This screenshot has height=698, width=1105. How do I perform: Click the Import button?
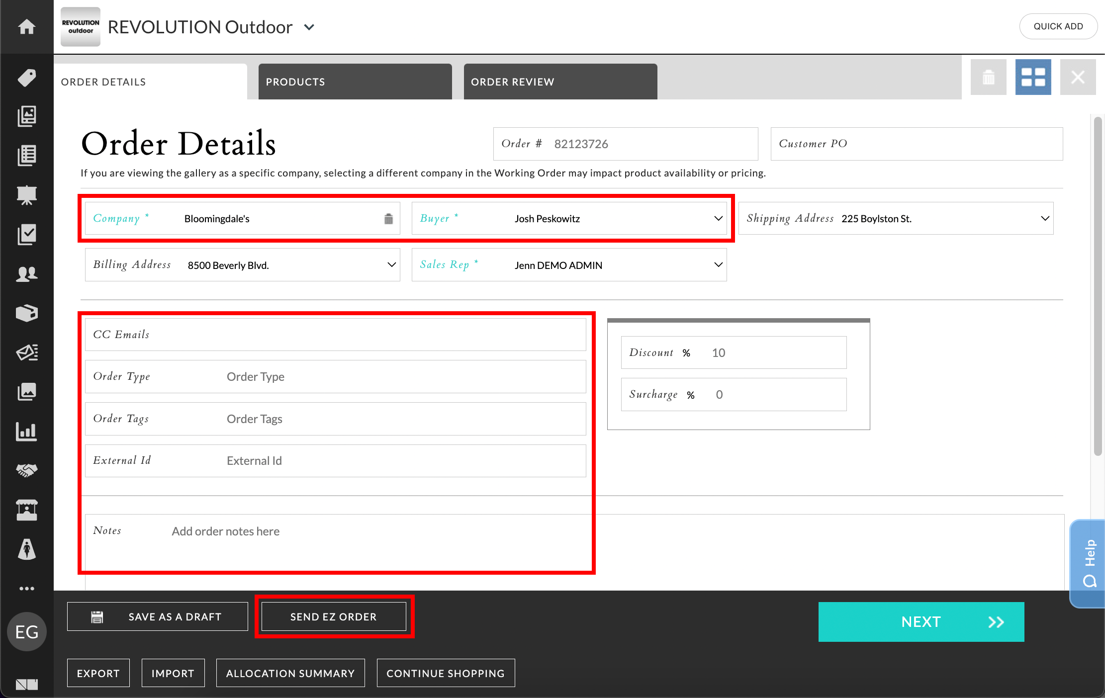click(x=173, y=673)
